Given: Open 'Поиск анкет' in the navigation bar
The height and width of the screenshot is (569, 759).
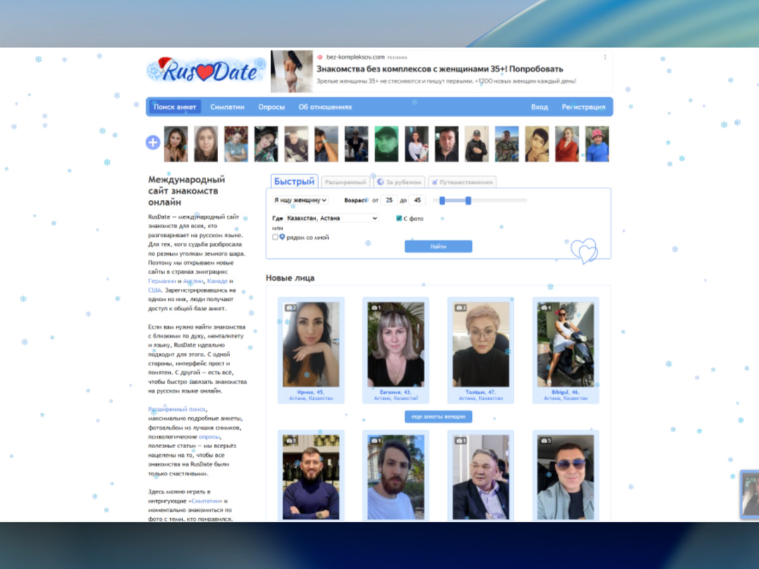Looking at the screenshot, I should coord(175,107).
